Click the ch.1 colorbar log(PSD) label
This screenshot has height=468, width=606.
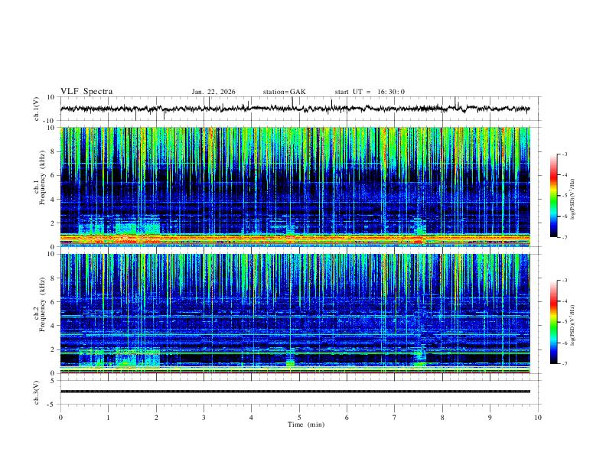click(573, 200)
